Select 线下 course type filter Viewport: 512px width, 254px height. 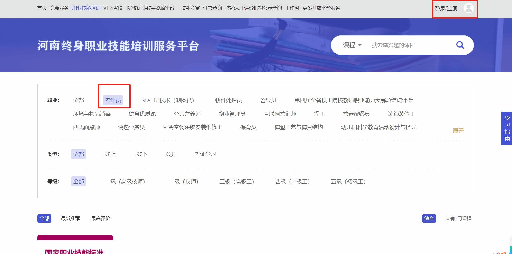142,154
